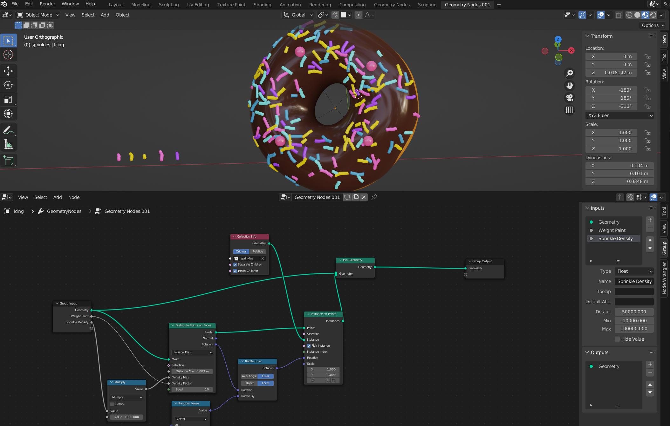This screenshot has height=426, width=670.
Task: Select the Transform tool
Action: (8, 114)
